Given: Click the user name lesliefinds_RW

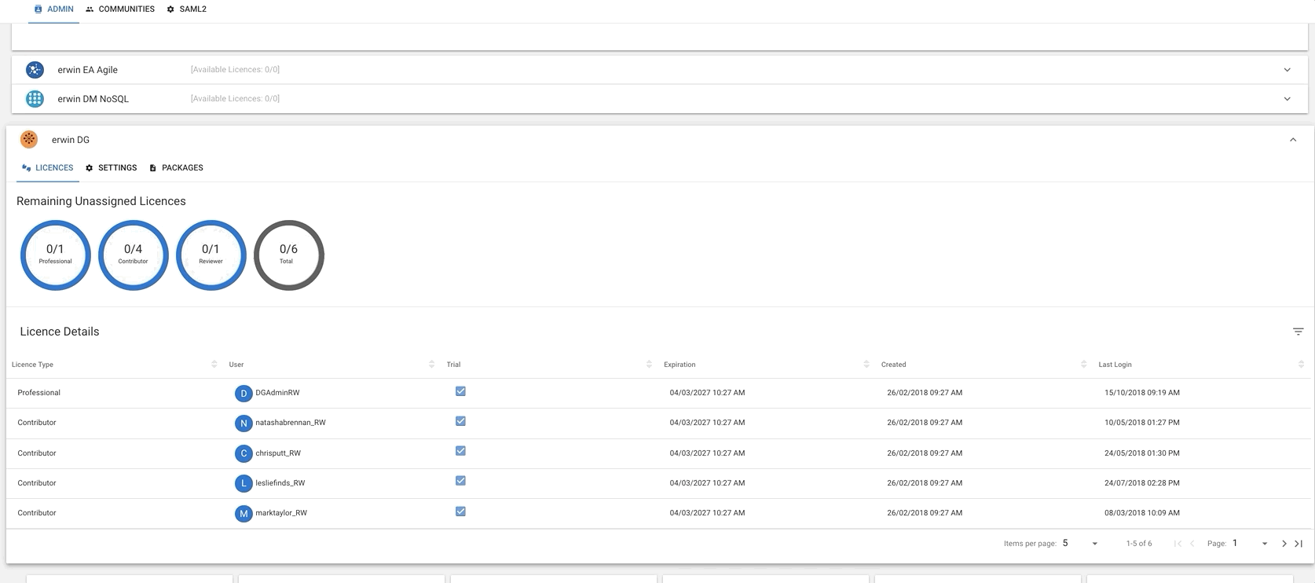Looking at the screenshot, I should (x=280, y=483).
